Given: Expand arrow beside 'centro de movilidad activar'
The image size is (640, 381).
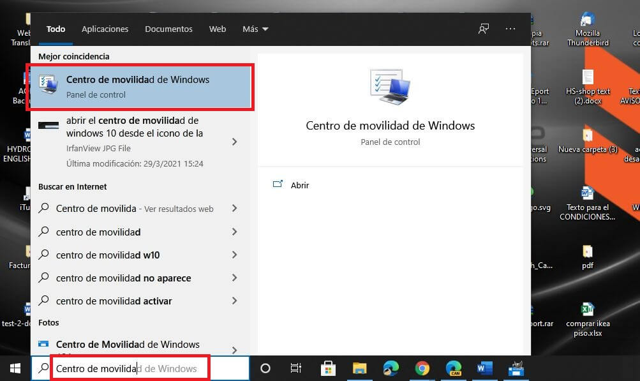Looking at the screenshot, I should [234, 301].
